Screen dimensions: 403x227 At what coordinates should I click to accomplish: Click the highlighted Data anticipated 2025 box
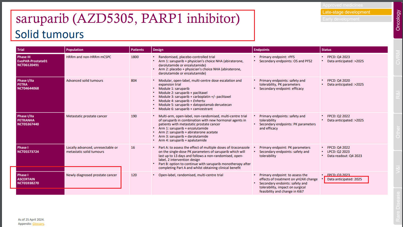coord(346,179)
